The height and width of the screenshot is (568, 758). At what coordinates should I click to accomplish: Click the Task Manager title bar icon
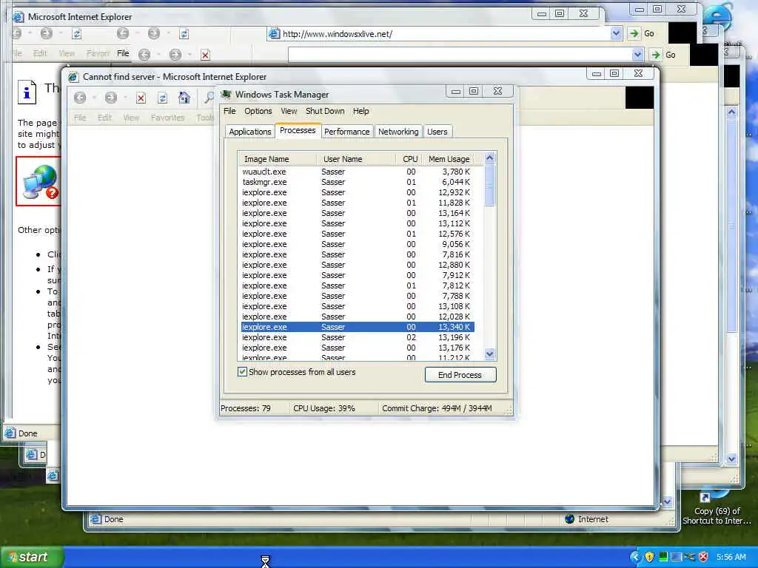point(225,94)
